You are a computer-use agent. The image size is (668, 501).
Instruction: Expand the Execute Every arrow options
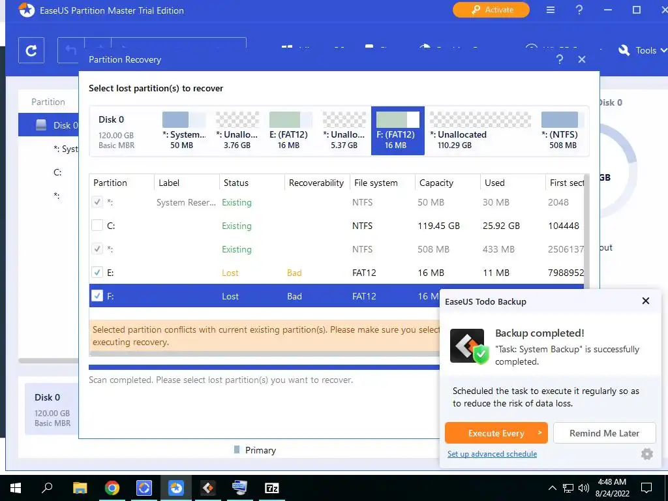point(539,433)
